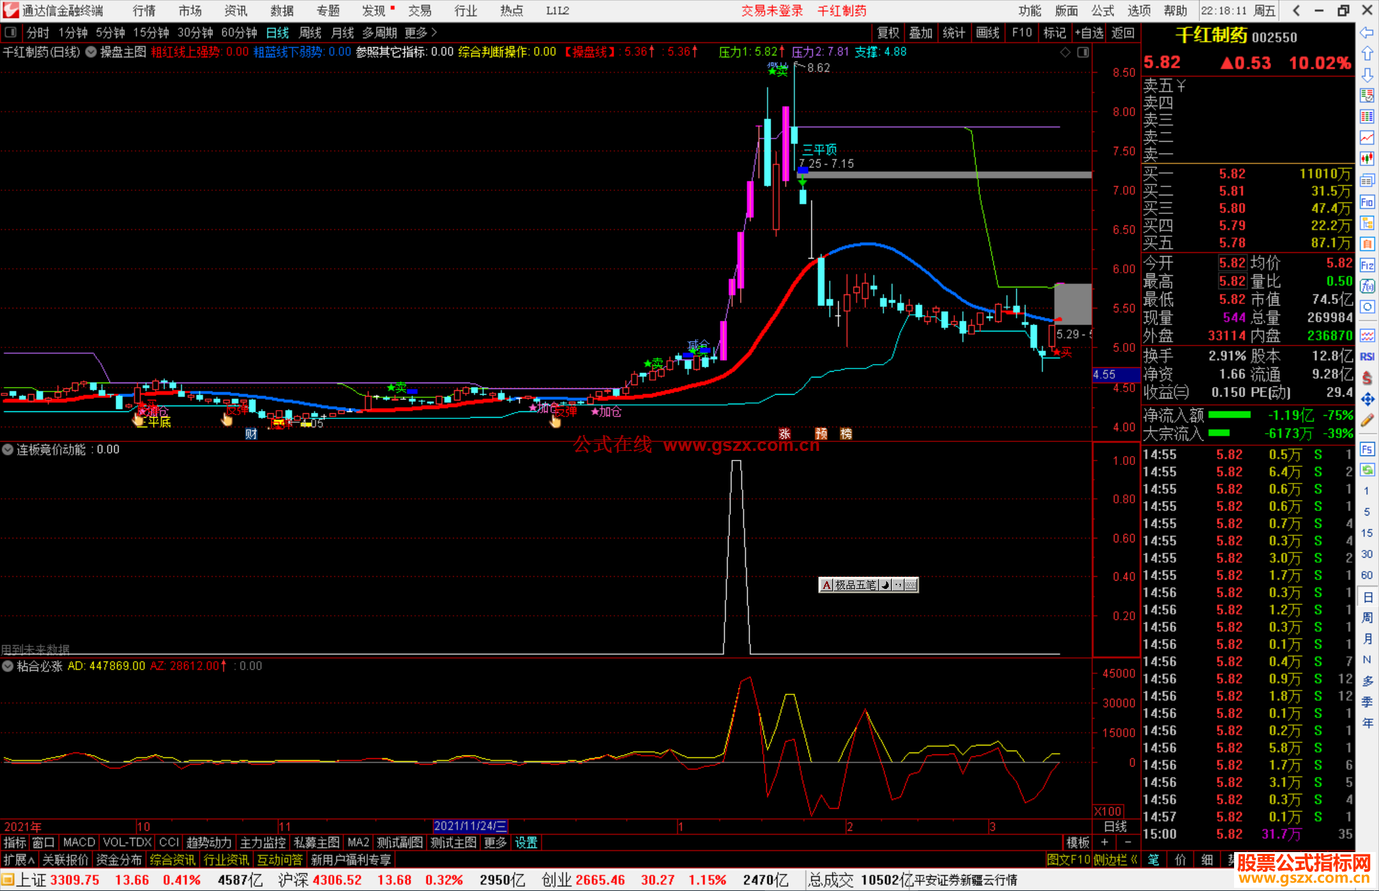The image size is (1379, 891).
Task: Open the 复权 adjustment dropdown
Action: (x=888, y=33)
